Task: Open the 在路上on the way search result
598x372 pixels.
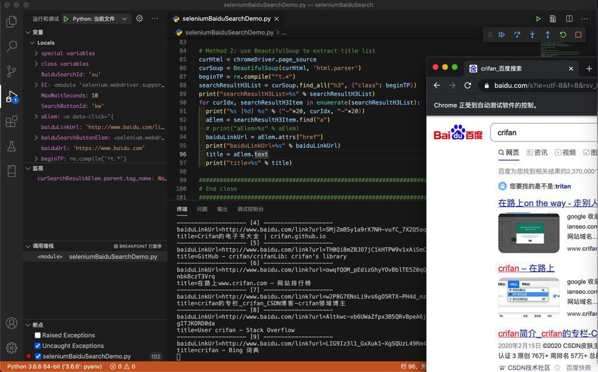Action: click(548, 203)
